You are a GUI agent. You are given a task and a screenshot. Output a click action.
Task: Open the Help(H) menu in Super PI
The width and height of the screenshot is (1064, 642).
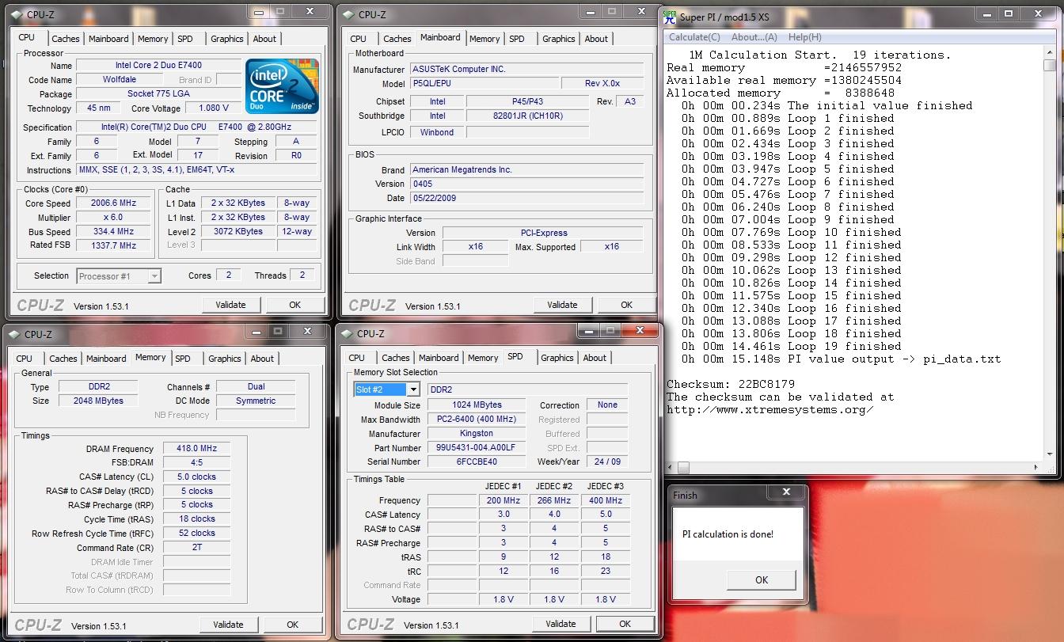805,37
